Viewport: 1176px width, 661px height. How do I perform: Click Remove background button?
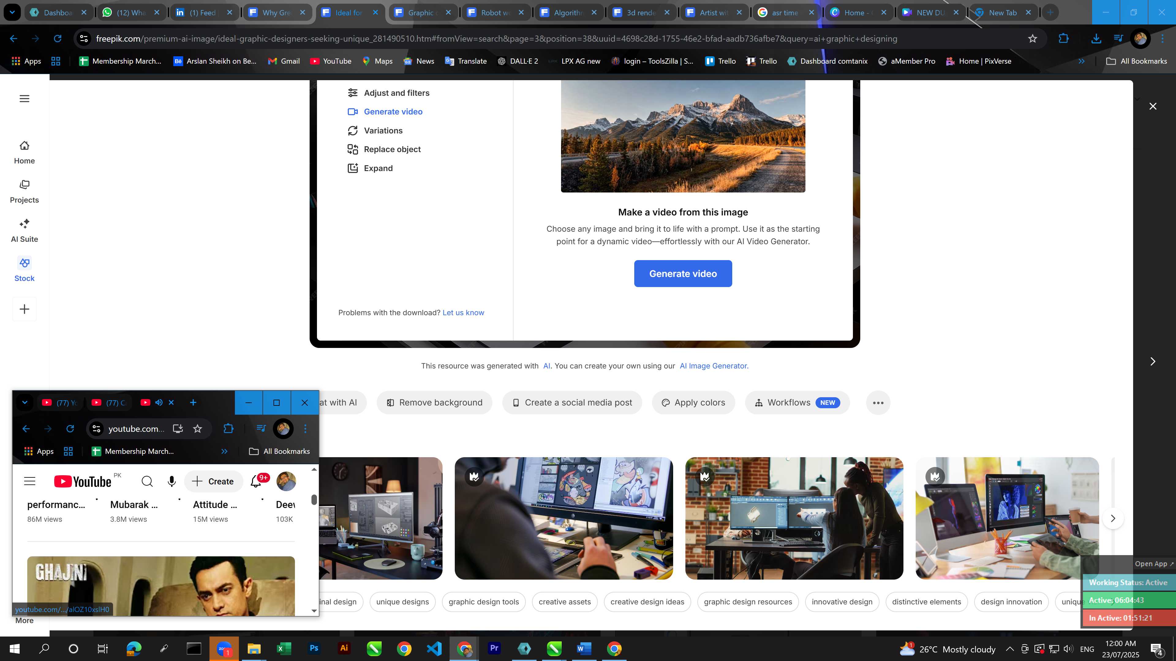(434, 403)
